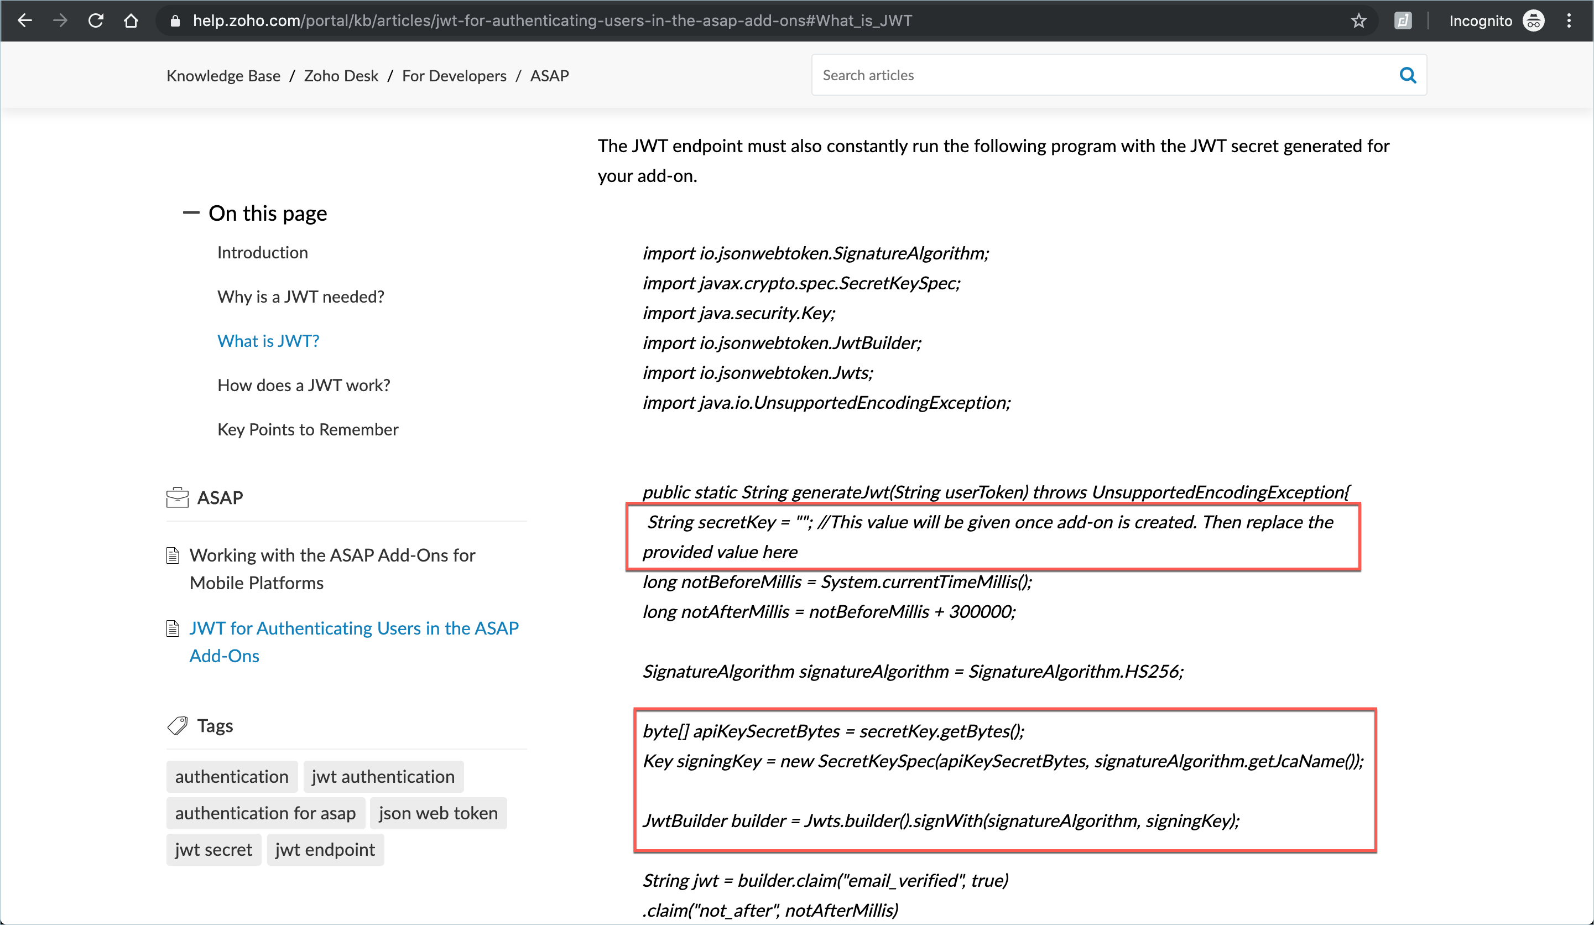Select the json web token tag
Viewport: 1594px width, 925px height.
[x=437, y=812]
